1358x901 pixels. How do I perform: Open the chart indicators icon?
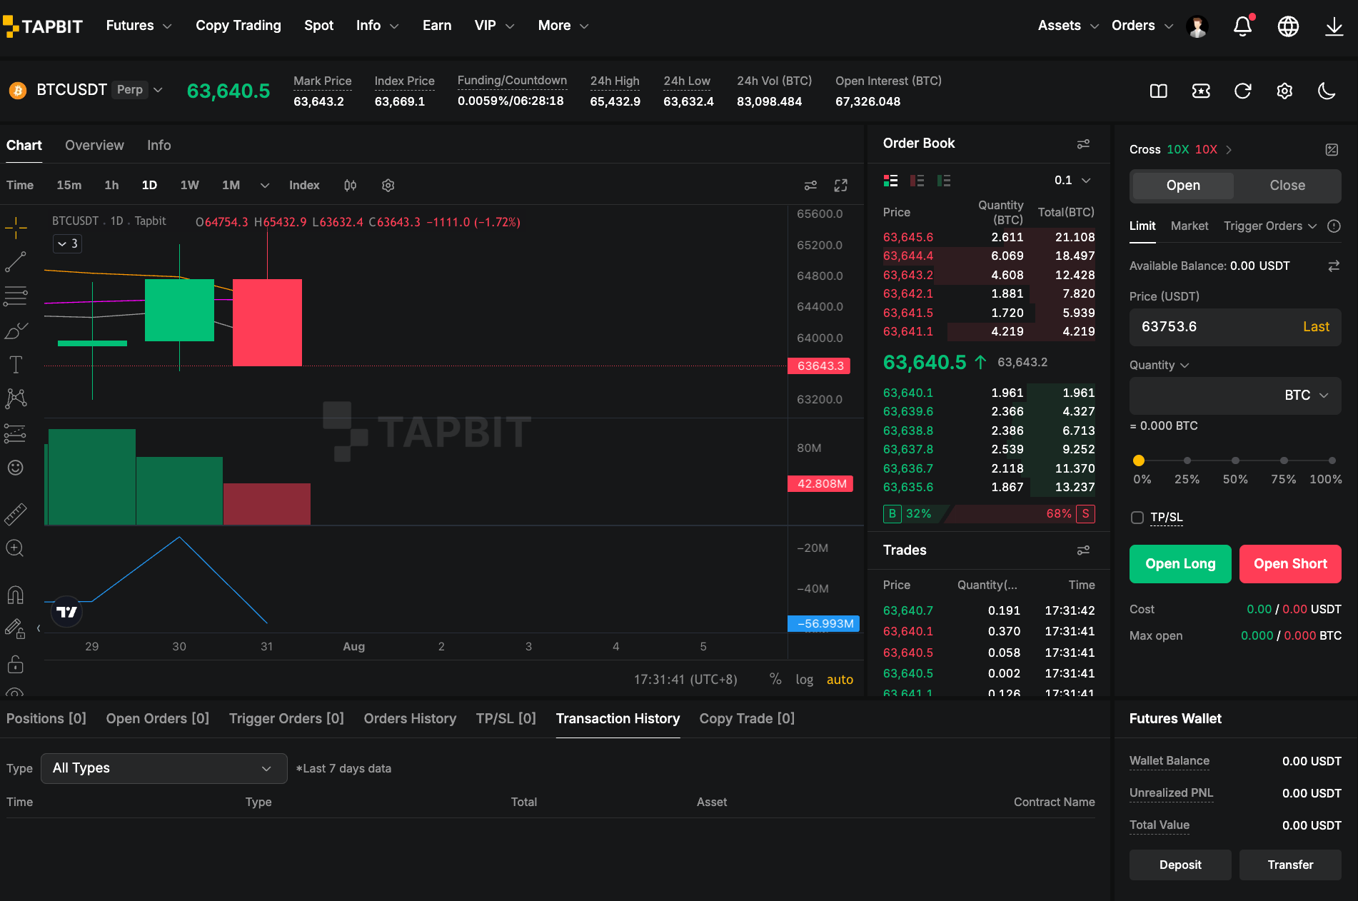coord(350,186)
